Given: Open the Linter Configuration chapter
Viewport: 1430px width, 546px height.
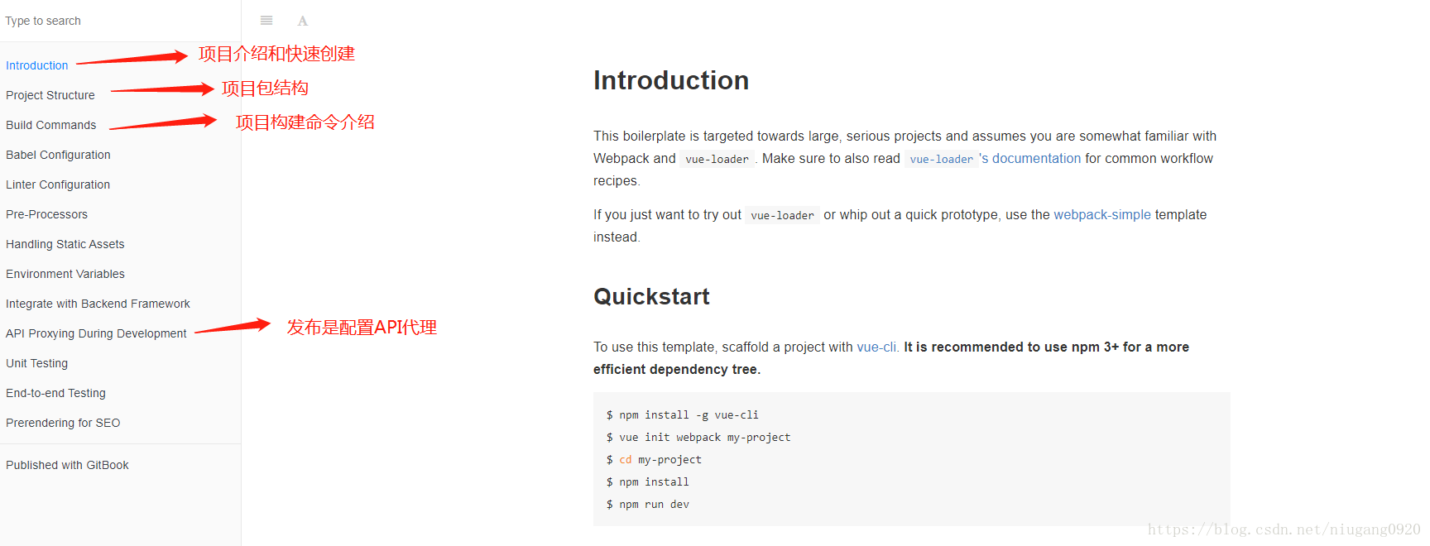Looking at the screenshot, I should click(58, 184).
